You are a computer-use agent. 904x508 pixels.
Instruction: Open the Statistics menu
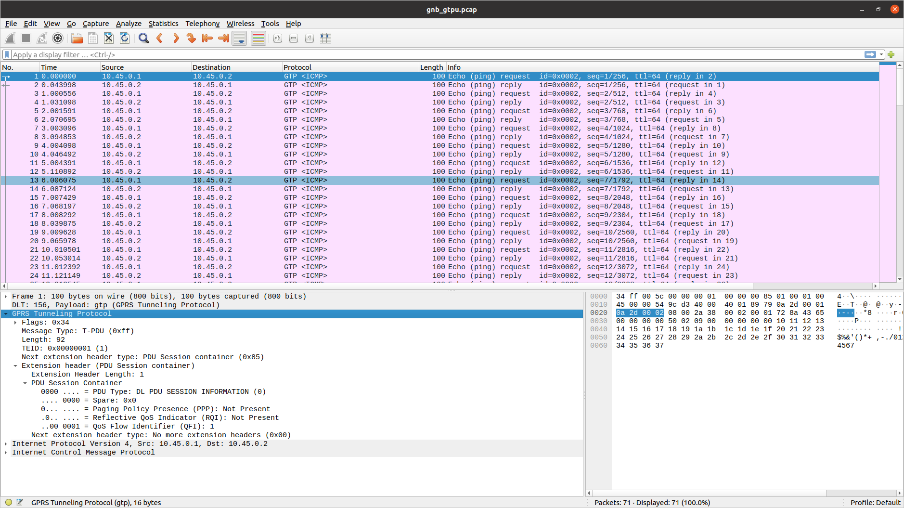pyautogui.click(x=163, y=24)
